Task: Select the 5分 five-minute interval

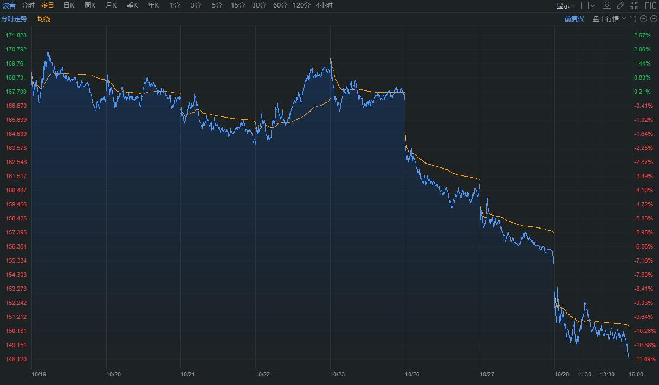Action: tap(217, 5)
